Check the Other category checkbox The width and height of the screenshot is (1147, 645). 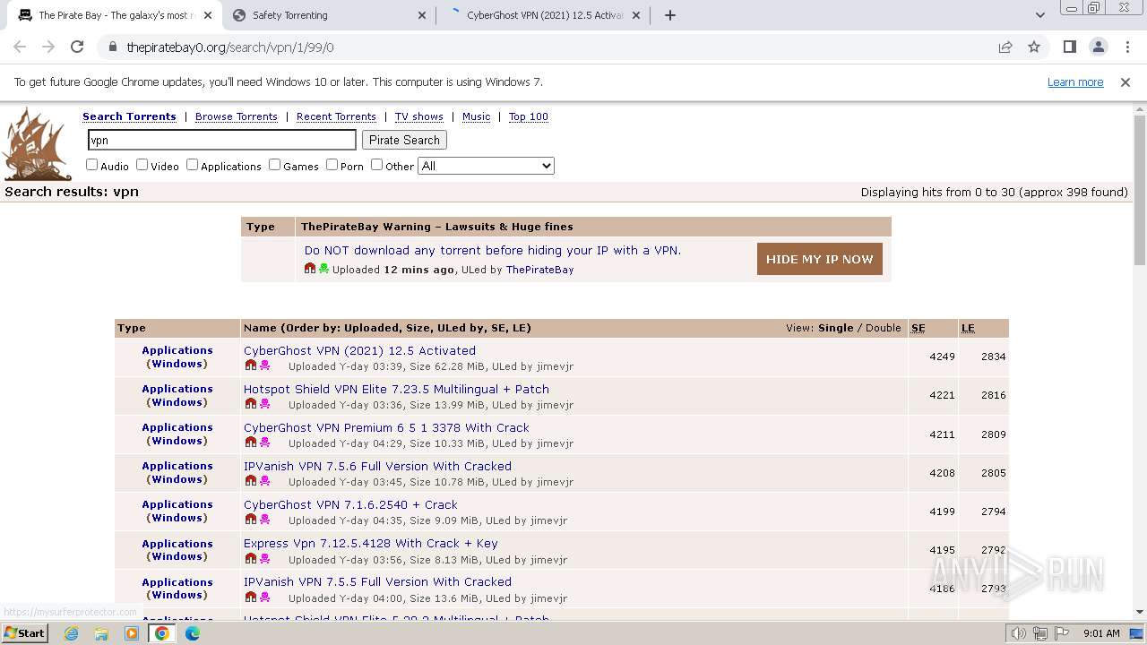376,165
